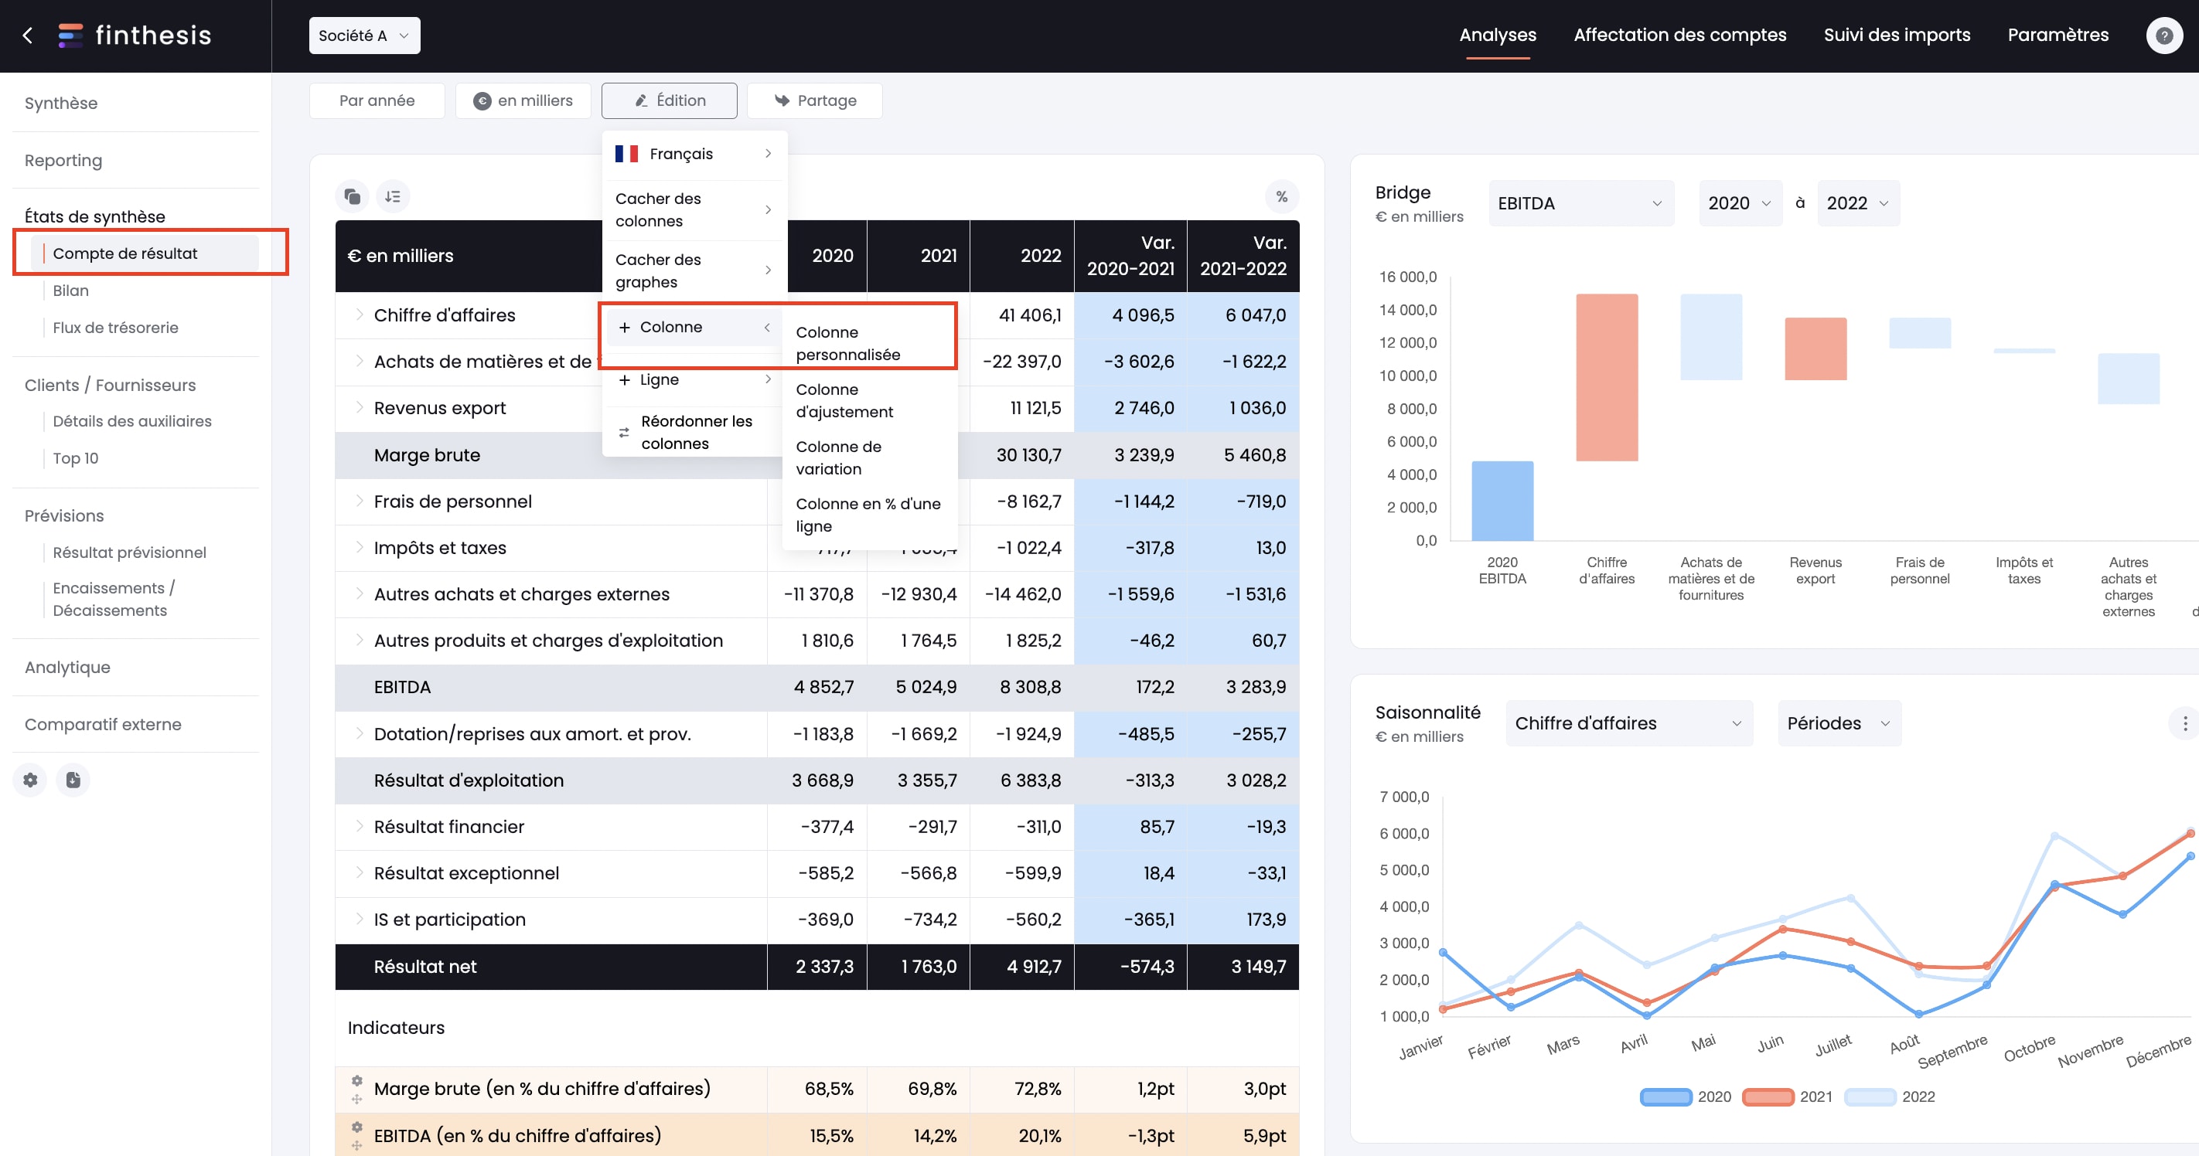Open gear settings for Marge brute indicator
Viewport: 2199px width, 1156px height.
pyautogui.click(x=356, y=1080)
